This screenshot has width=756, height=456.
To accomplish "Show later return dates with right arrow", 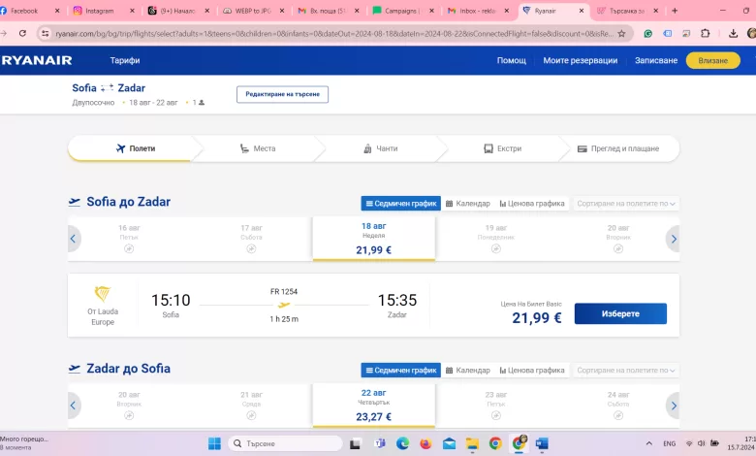I will click(x=673, y=406).
